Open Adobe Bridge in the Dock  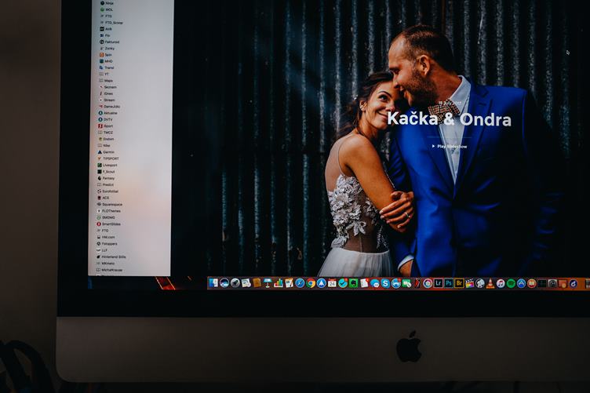click(459, 283)
